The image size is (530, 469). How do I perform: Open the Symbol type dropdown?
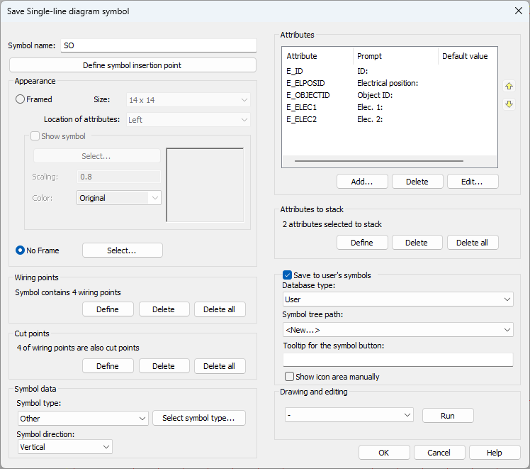tap(82, 419)
